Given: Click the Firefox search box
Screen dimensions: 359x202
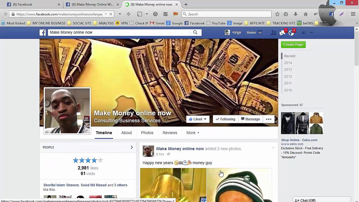Looking at the screenshot, I should click(x=226, y=14).
